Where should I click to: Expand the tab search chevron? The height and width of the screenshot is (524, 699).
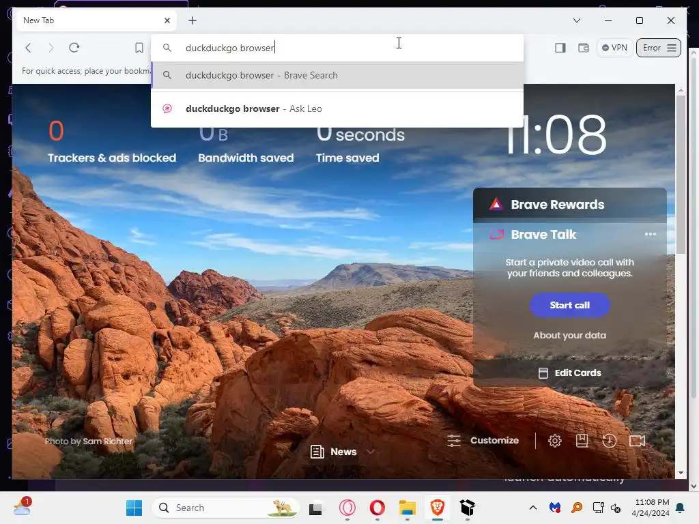pos(576,20)
